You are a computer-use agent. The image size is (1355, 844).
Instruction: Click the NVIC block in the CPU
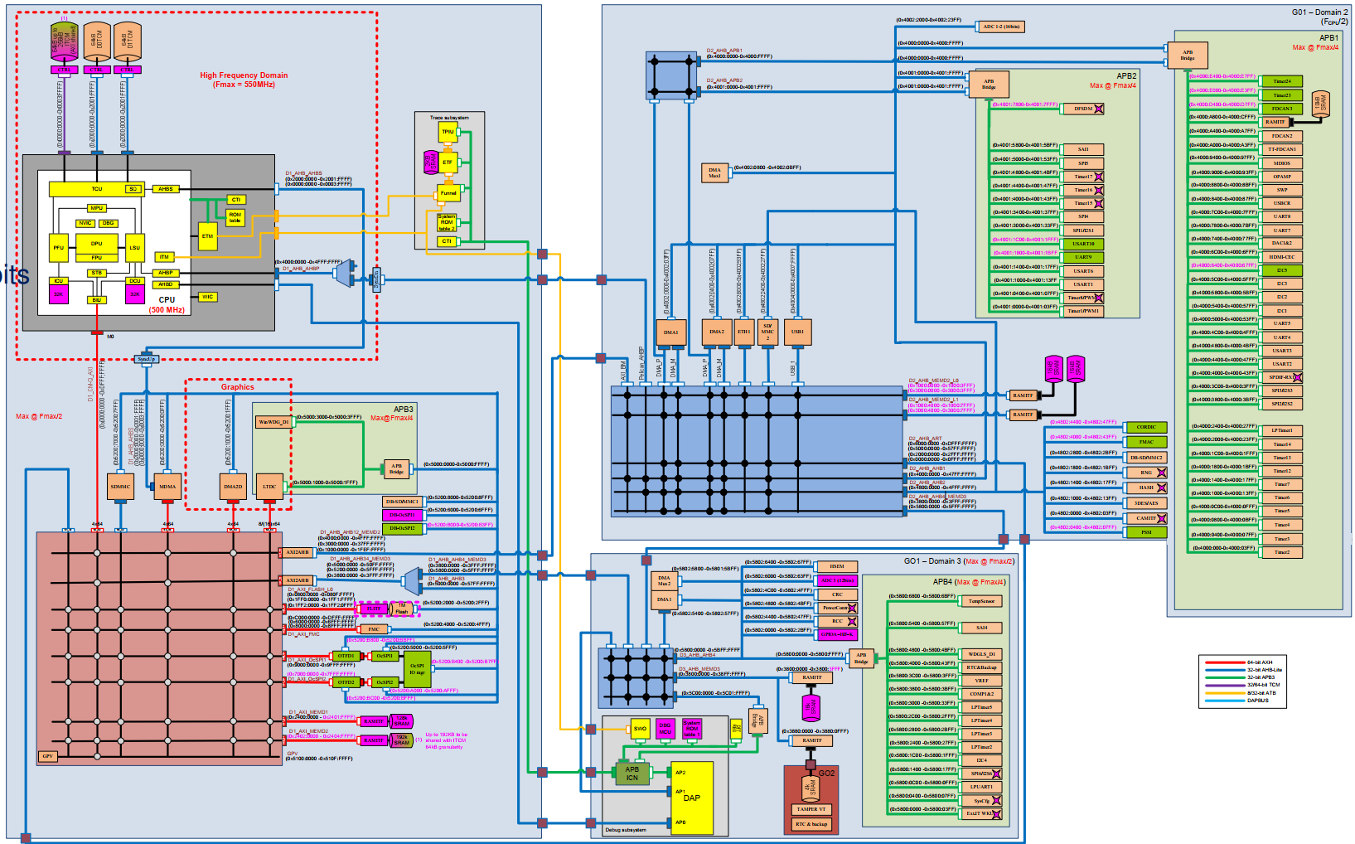click(x=85, y=223)
